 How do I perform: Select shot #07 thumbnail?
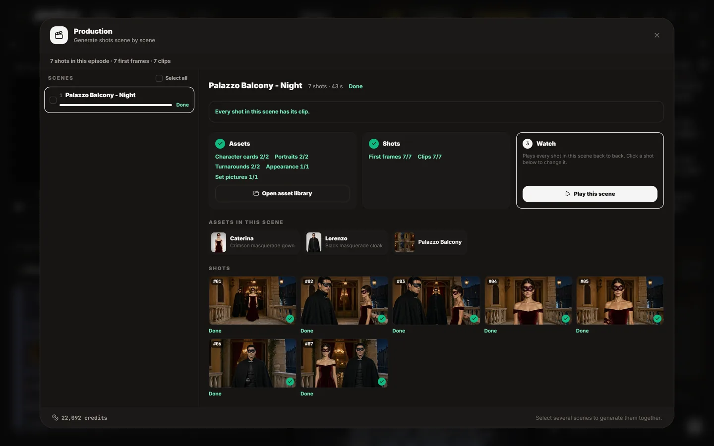(344, 363)
